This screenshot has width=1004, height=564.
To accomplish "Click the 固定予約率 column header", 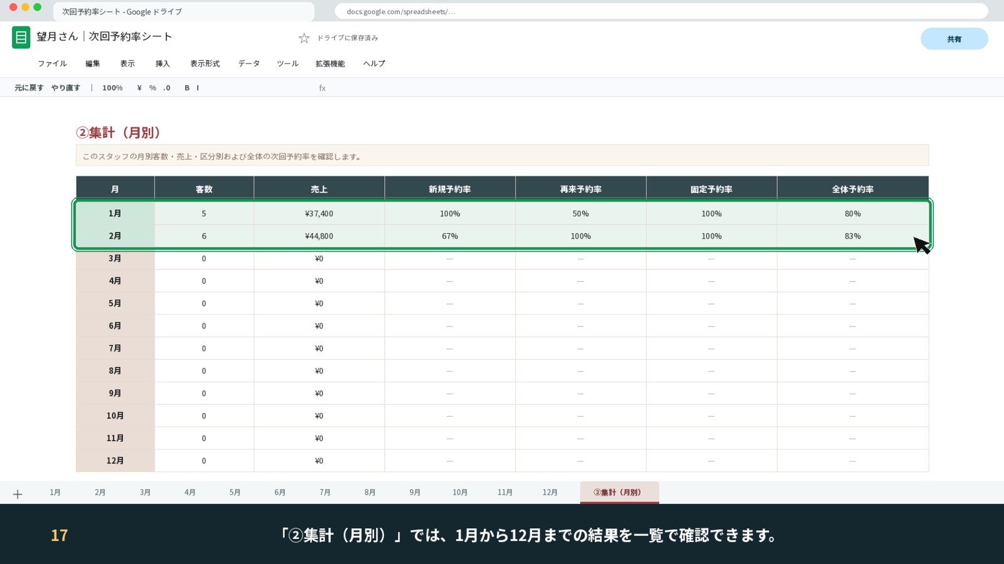I will (712, 189).
